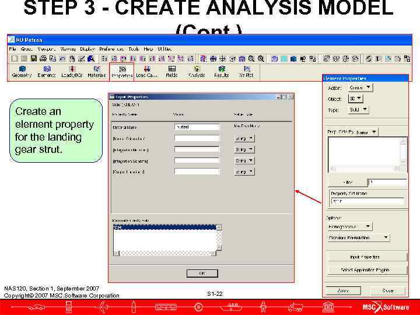Image resolution: width=420 pixels, height=315 pixels.
Task: Open the Help menu
Action: click(148, 49)
